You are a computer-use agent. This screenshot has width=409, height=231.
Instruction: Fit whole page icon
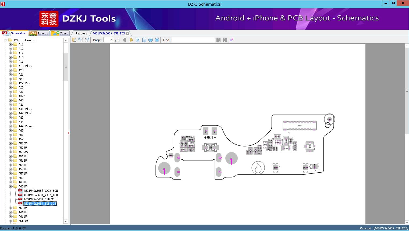click(144, 40)
